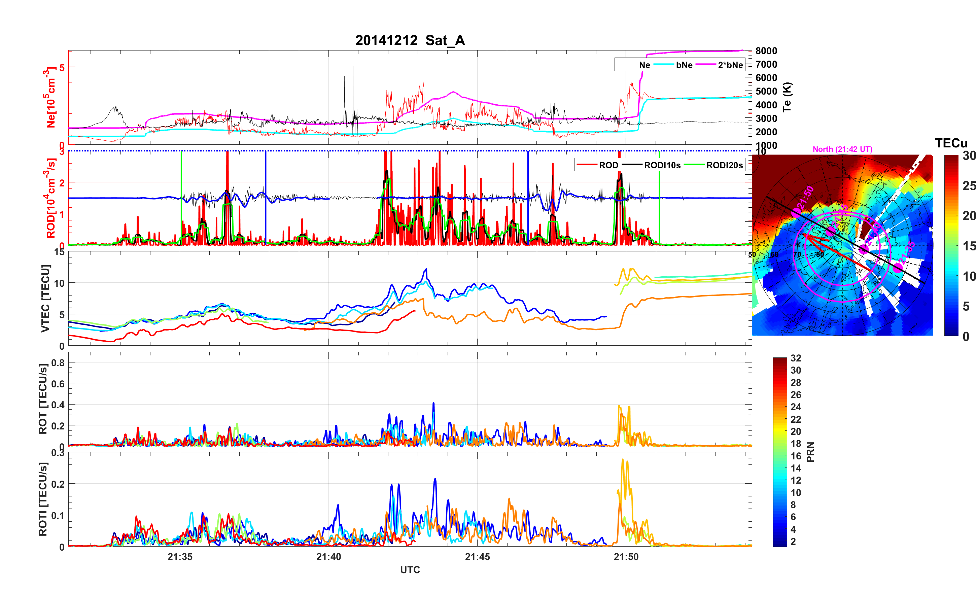977x591 pixels.
Task: Click the 21:35 tick label on time axis
Action: pos(180,556)
